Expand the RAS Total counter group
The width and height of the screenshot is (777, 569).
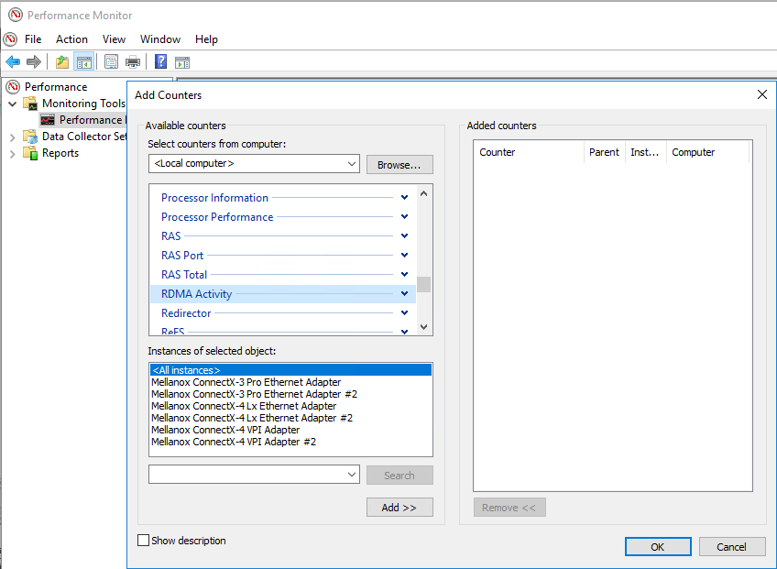point(404,274)
